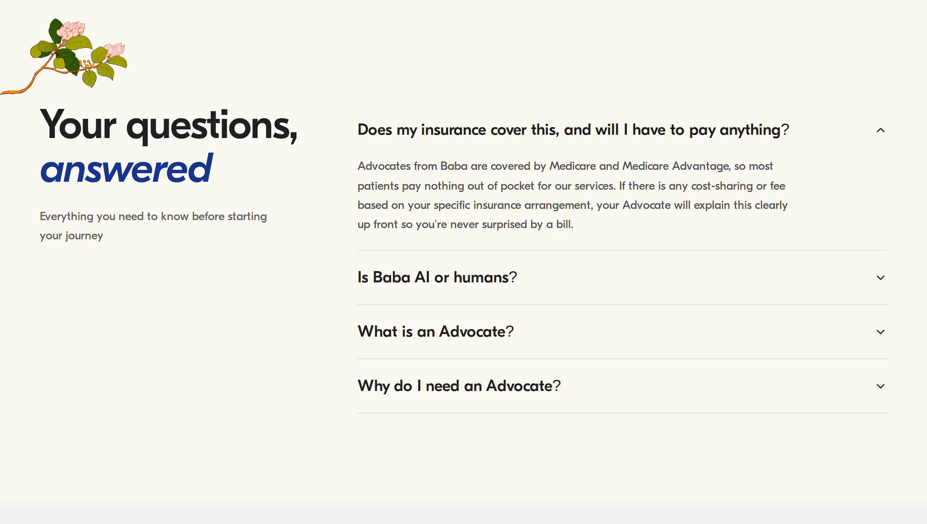This screenshot has height=524, width=927.
Task: Click the chevron next to 'Why do I need an Advocate?'
Action: [880, 386]
